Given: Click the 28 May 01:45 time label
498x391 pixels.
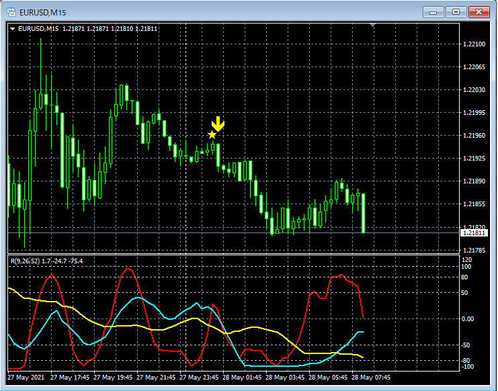Looking at the screenshot, I should 242,378.
